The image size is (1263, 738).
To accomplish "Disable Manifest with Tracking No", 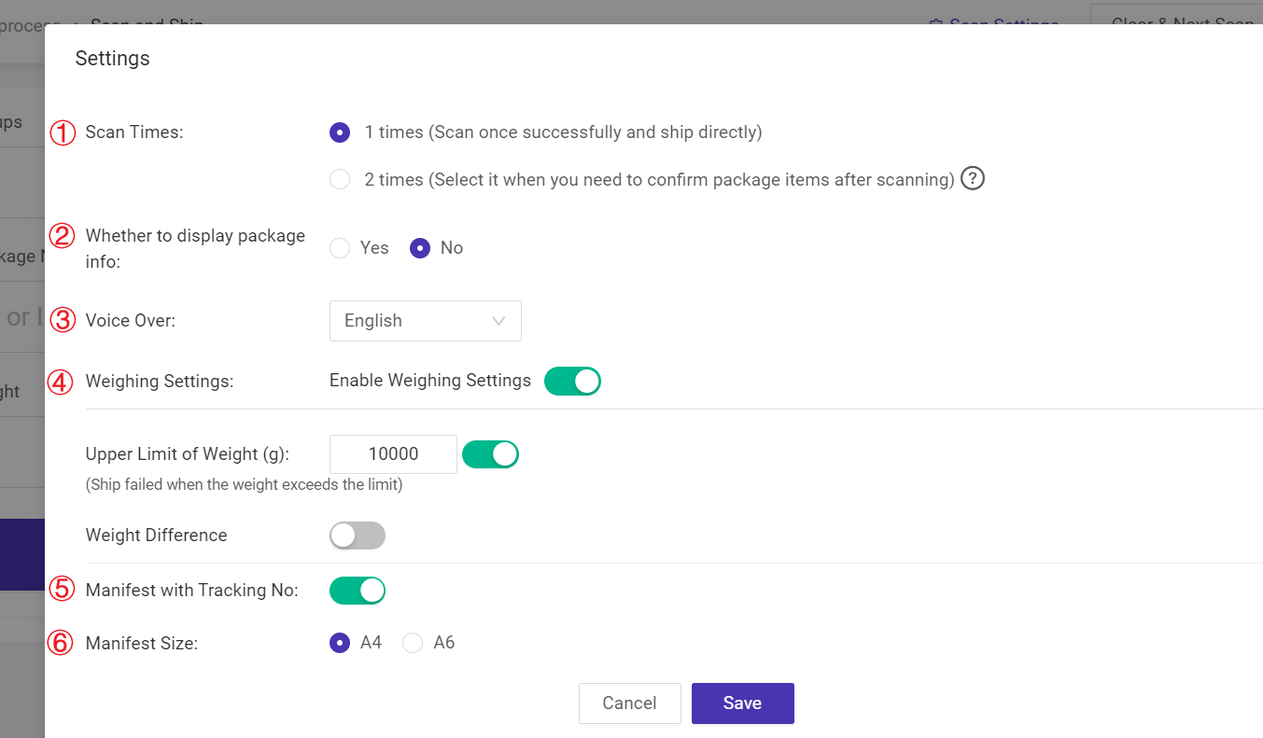I will (358, 590).
